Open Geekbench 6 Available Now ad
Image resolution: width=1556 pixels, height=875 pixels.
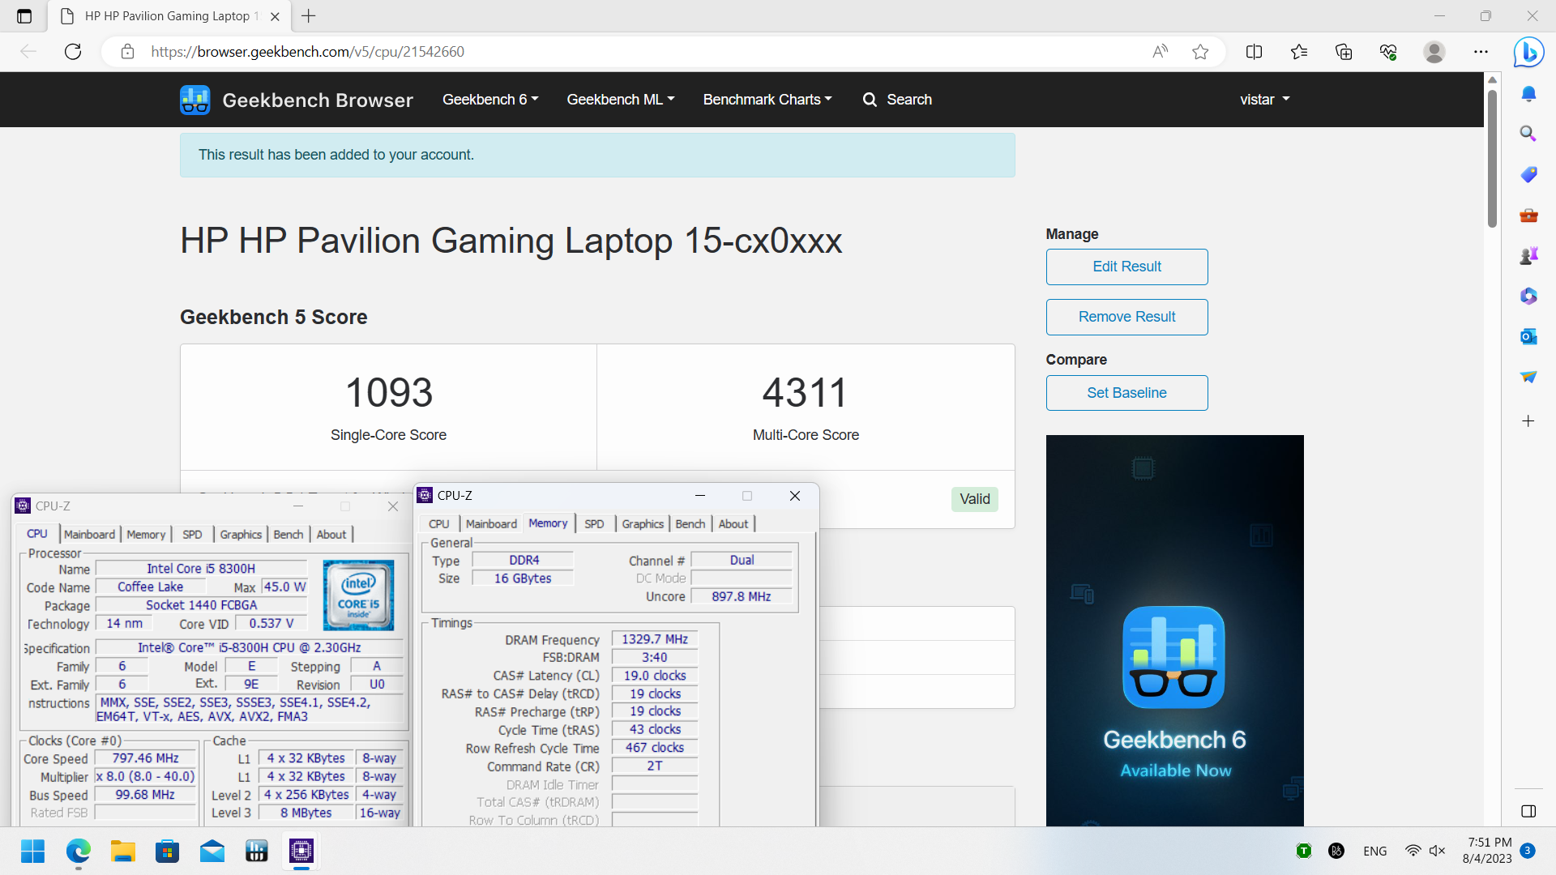[x=1174, y=630]
